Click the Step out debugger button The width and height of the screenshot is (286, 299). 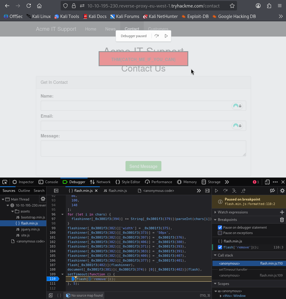click(x=243, y=191)
